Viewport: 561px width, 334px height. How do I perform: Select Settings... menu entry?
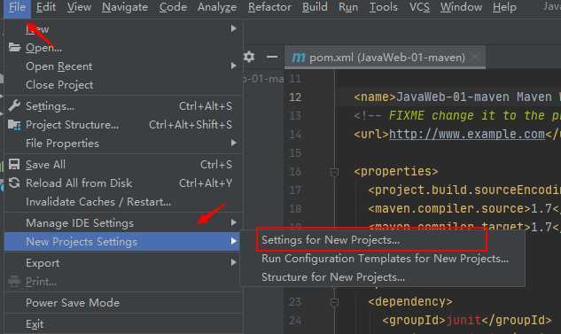click(x=123, y=106)
